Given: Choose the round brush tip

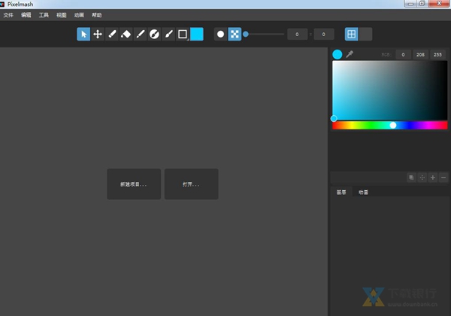Looking at the screenshot, I should (x=220, y=35).
